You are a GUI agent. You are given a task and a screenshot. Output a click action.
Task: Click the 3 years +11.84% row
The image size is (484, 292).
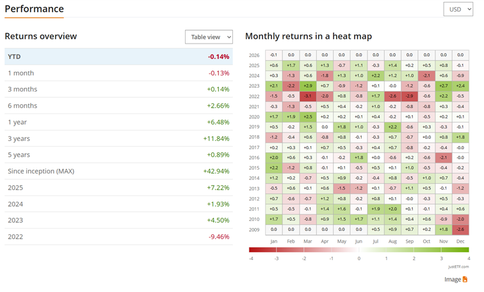pos(118,138)
